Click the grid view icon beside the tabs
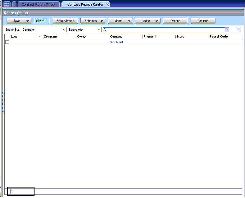This screenshot has width=245, height=198. pos(7,5)
